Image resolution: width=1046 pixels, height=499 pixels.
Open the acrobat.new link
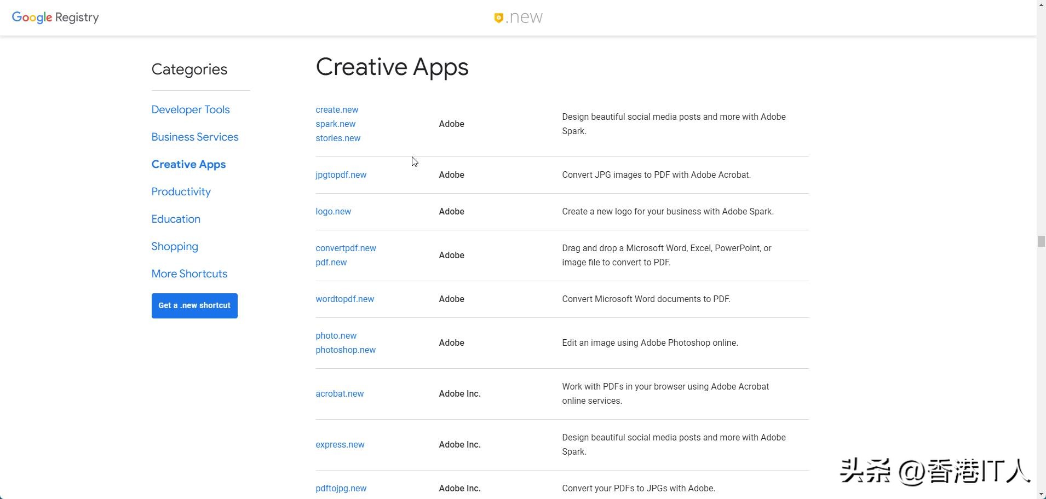tap(340, 393)
